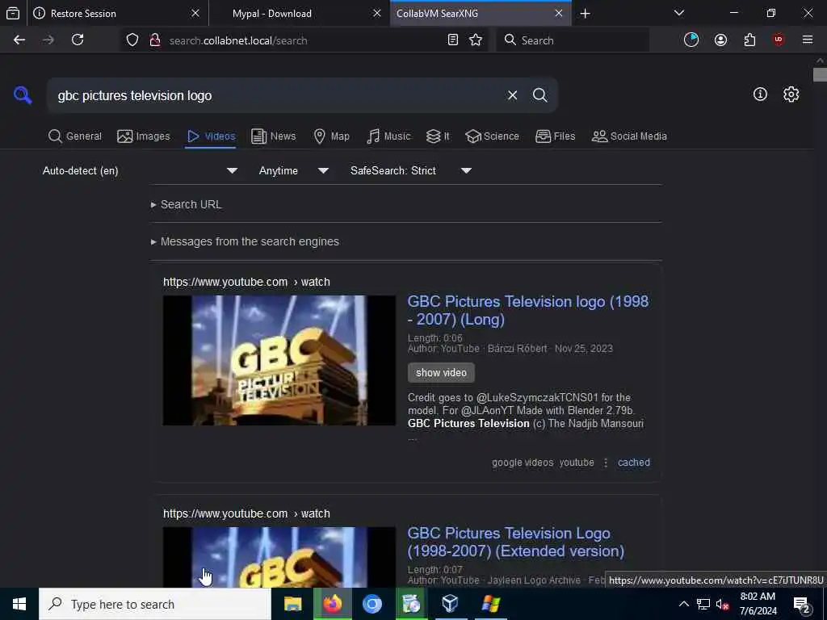Open GBC Pictures Television logo (Long) link
The height and width of the screenshot is (620, 827).
(x=528, y=310)
